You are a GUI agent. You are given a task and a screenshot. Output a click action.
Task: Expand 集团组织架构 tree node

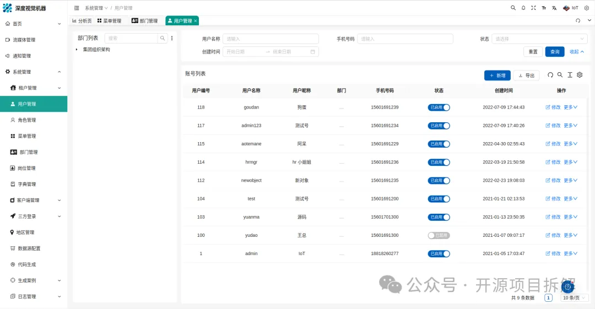(77, 50)
